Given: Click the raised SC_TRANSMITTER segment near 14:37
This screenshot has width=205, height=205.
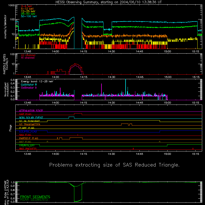Looking at the screenshot, I should pyautogui.click(x=125, y=124).
